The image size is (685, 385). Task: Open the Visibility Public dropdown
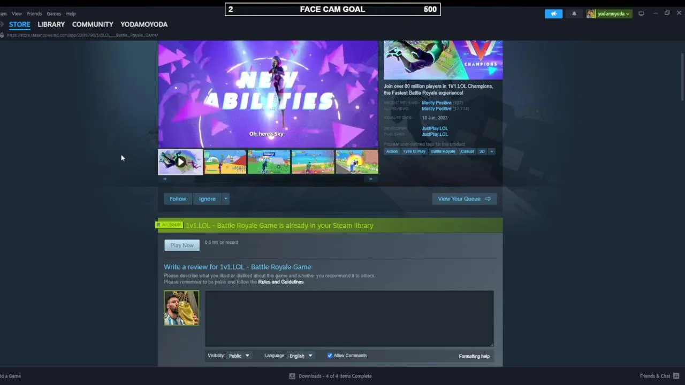point(239,356)
